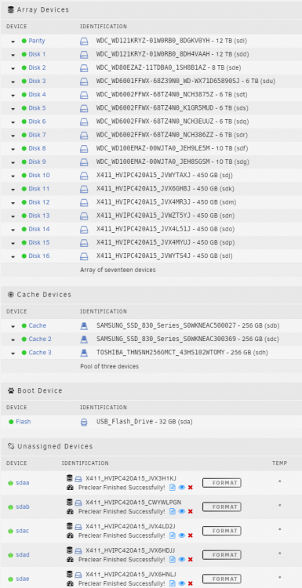Open the Flash boot device link
The width and height of the screenshot is (302, 588).
point(24,423)
